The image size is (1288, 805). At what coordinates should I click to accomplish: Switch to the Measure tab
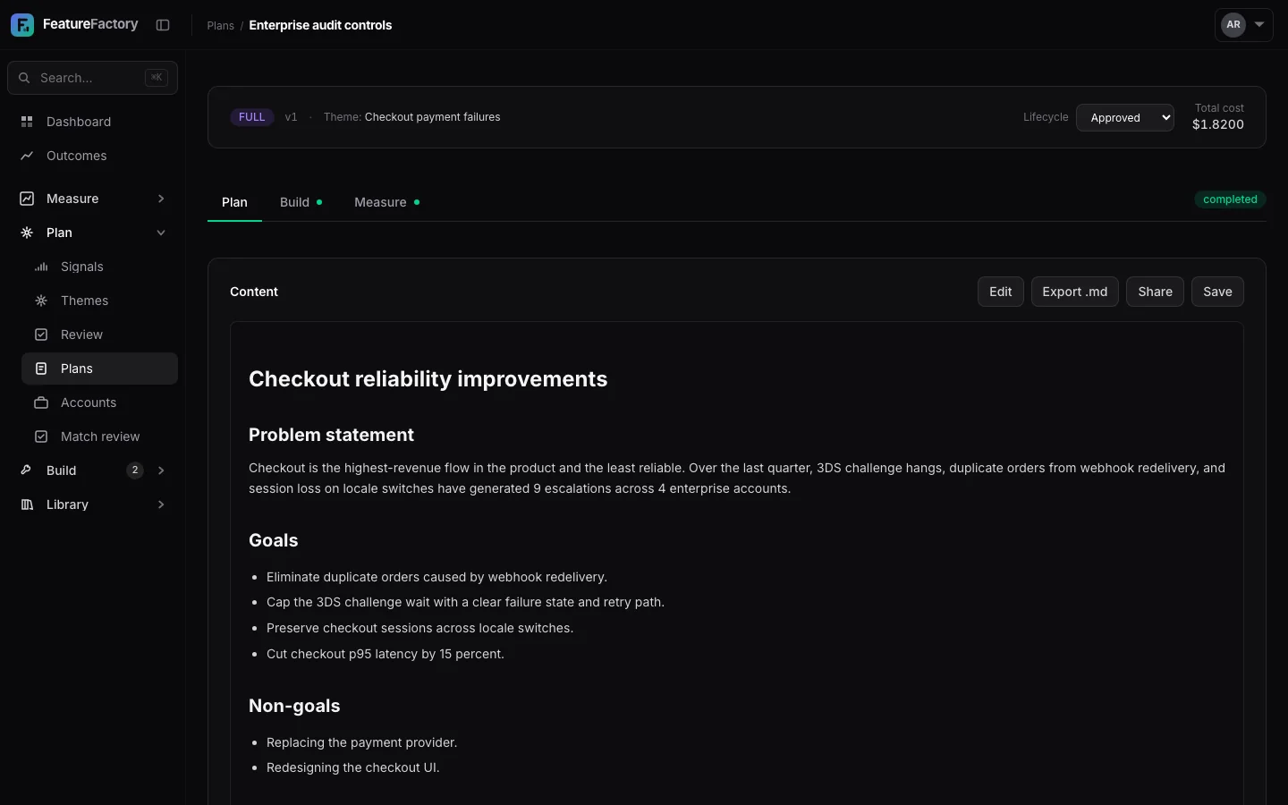[386, 202]
